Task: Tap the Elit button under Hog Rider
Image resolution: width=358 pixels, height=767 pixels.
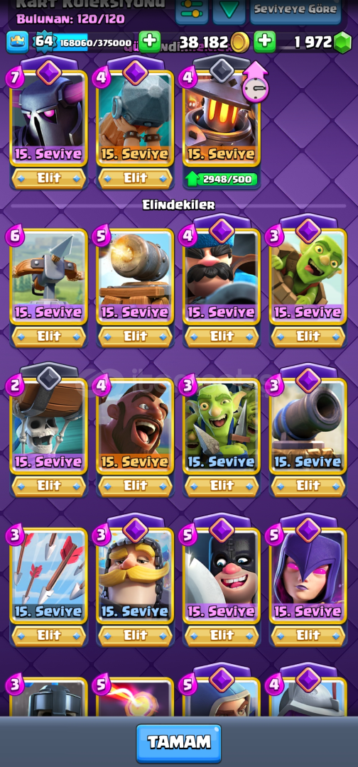Action: point(135,485)
